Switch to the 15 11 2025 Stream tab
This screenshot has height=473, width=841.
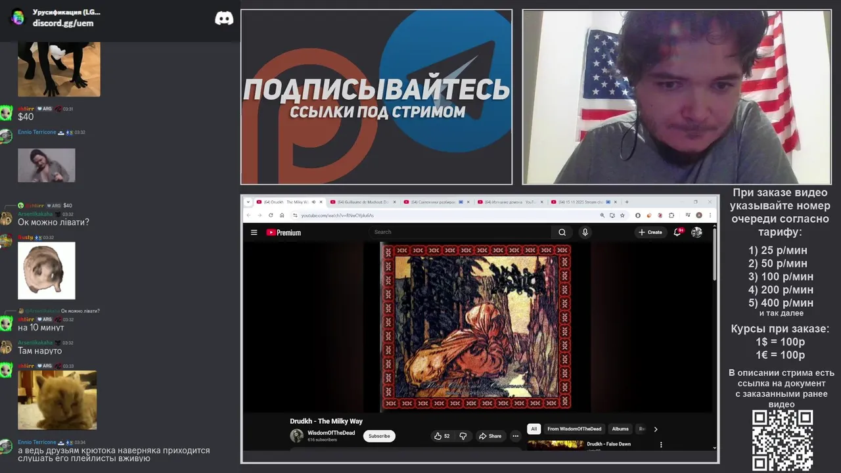tap(583, 202)
